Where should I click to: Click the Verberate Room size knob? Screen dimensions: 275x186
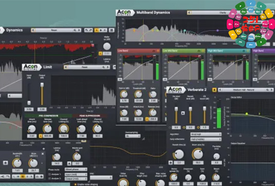[x=198, y=154]
